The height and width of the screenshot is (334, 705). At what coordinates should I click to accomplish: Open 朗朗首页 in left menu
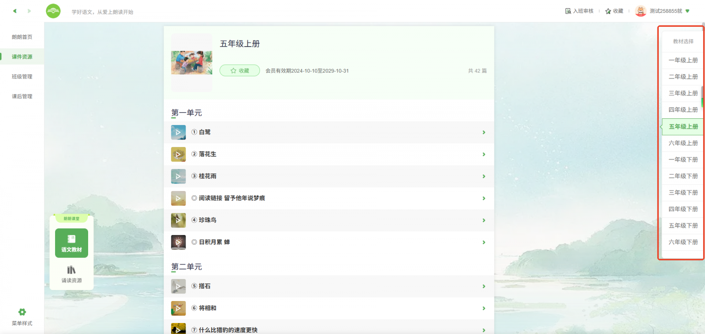click(x=22, y=37)
